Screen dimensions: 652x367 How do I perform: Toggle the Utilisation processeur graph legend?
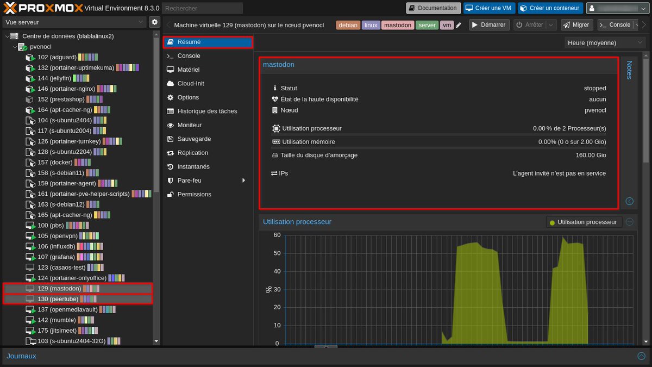point(584,222)
